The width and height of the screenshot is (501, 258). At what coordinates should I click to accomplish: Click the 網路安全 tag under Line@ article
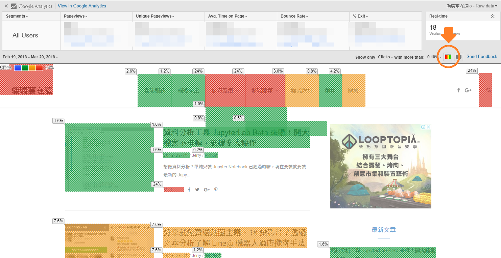click(x=213, y=256)
